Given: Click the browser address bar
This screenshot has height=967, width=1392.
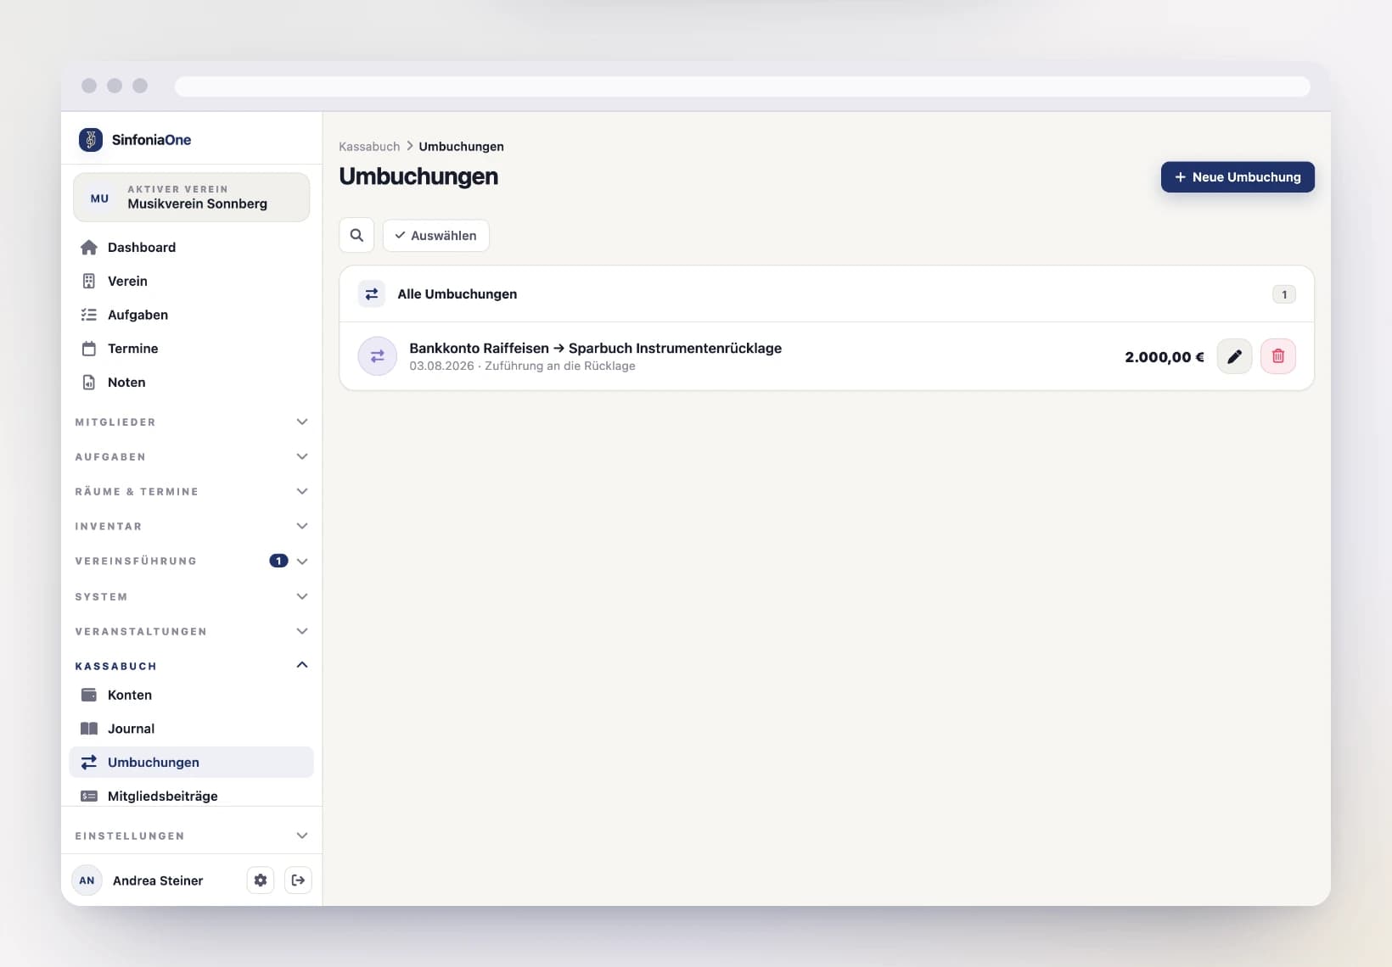Looking at the screenshot, I should click(x=743, y=86).
